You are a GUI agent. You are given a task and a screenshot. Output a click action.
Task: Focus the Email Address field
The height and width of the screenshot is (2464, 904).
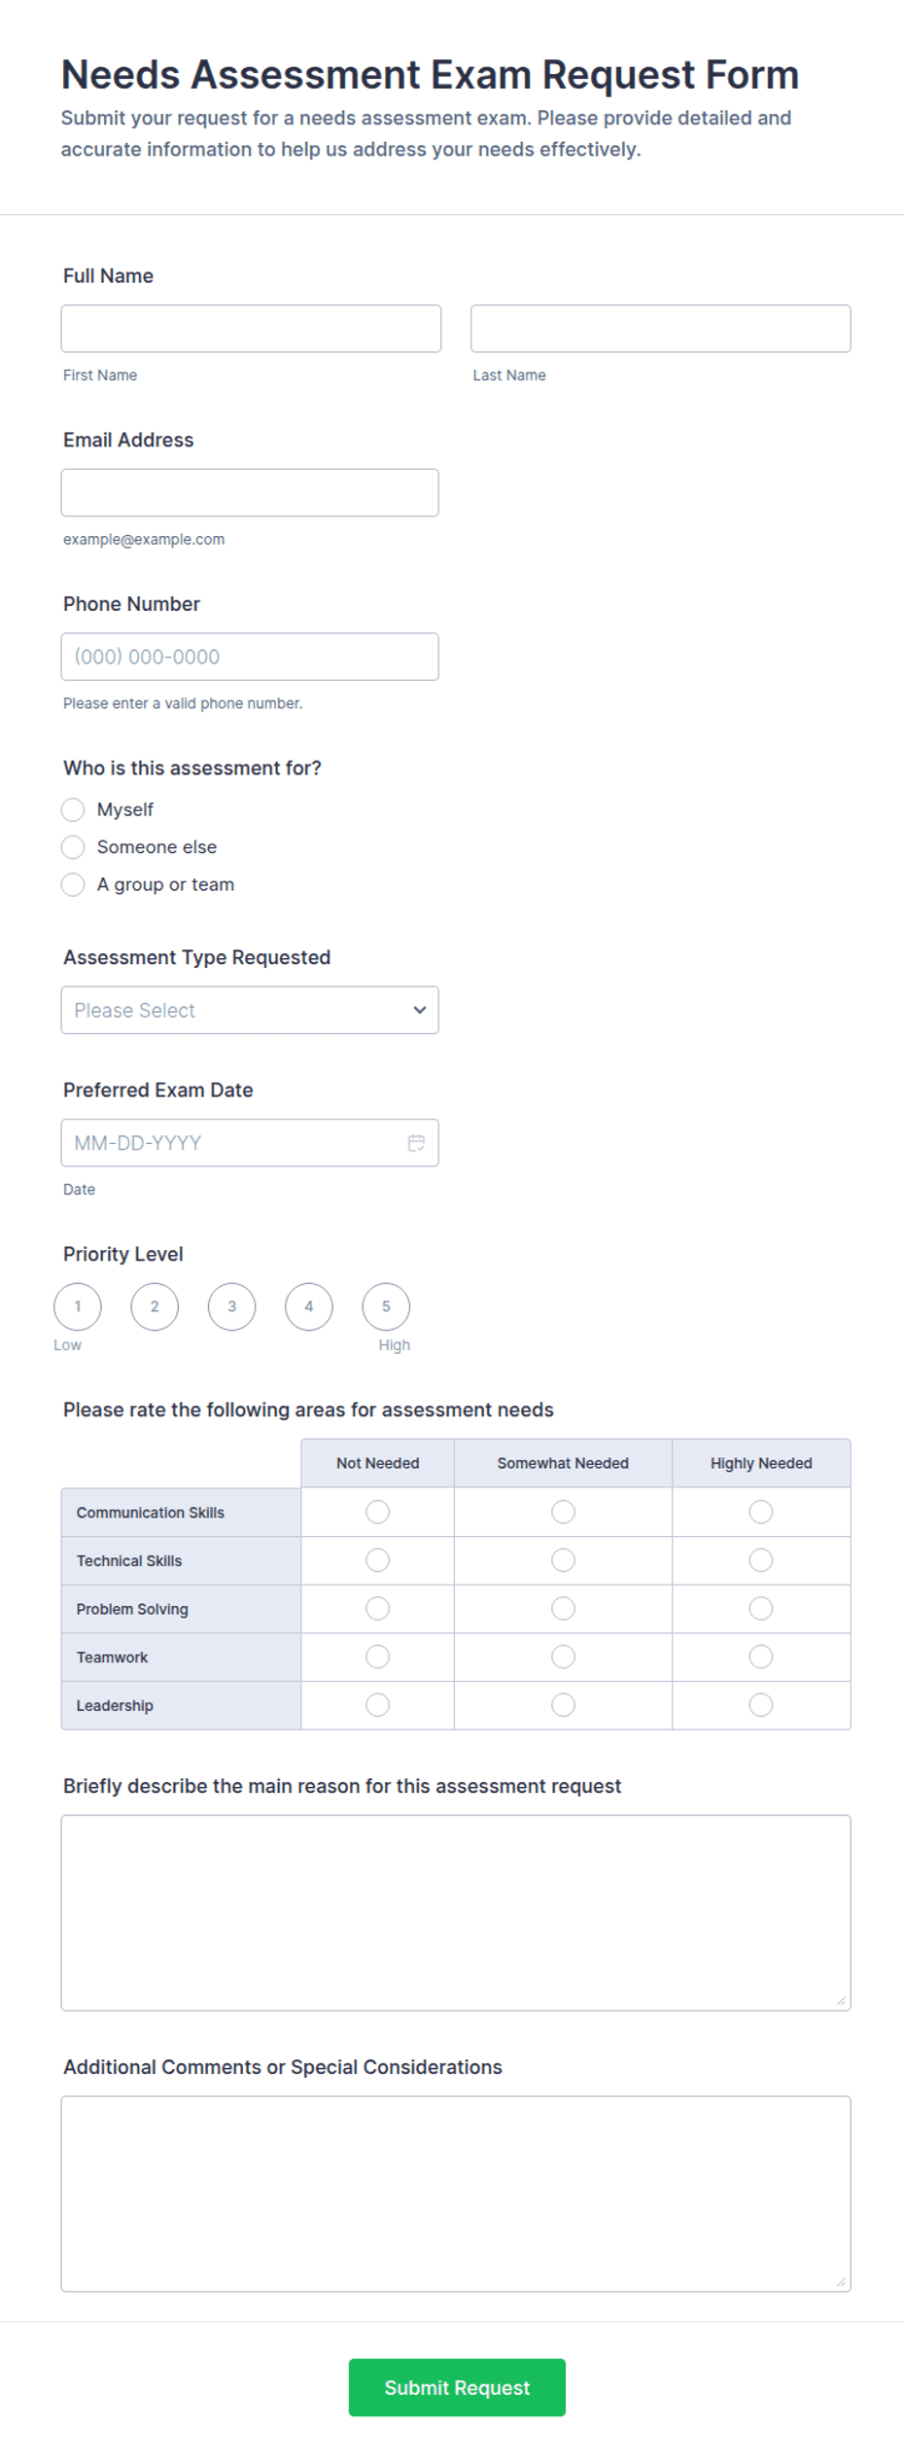(250, 493)
